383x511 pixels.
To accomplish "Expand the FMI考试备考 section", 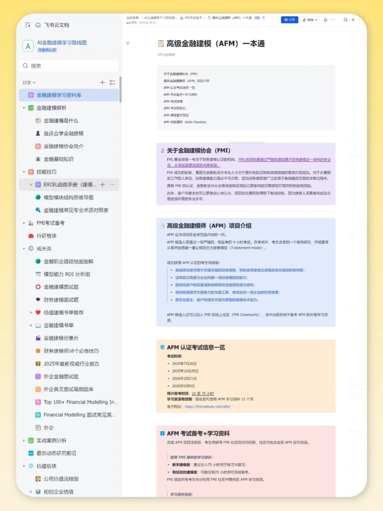I will click(24, 223).
